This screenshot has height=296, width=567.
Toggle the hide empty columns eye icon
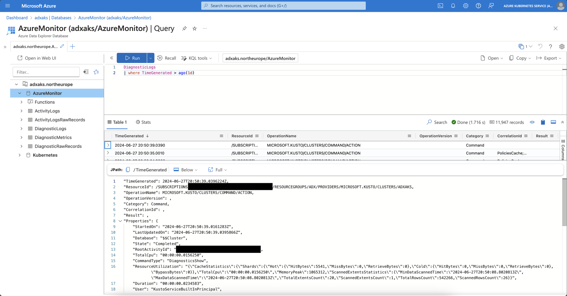pos(532,122)
